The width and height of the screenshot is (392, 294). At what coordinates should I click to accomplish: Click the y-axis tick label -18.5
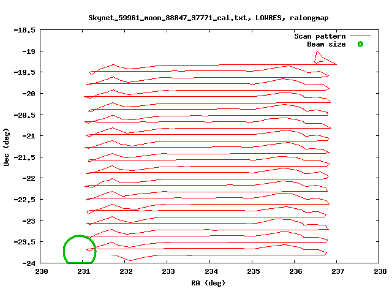pyautogui.click(x=24, y=30)
